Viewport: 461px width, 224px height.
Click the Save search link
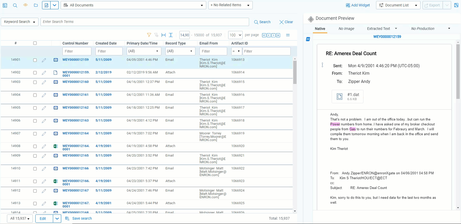click(x=82, y=218)
